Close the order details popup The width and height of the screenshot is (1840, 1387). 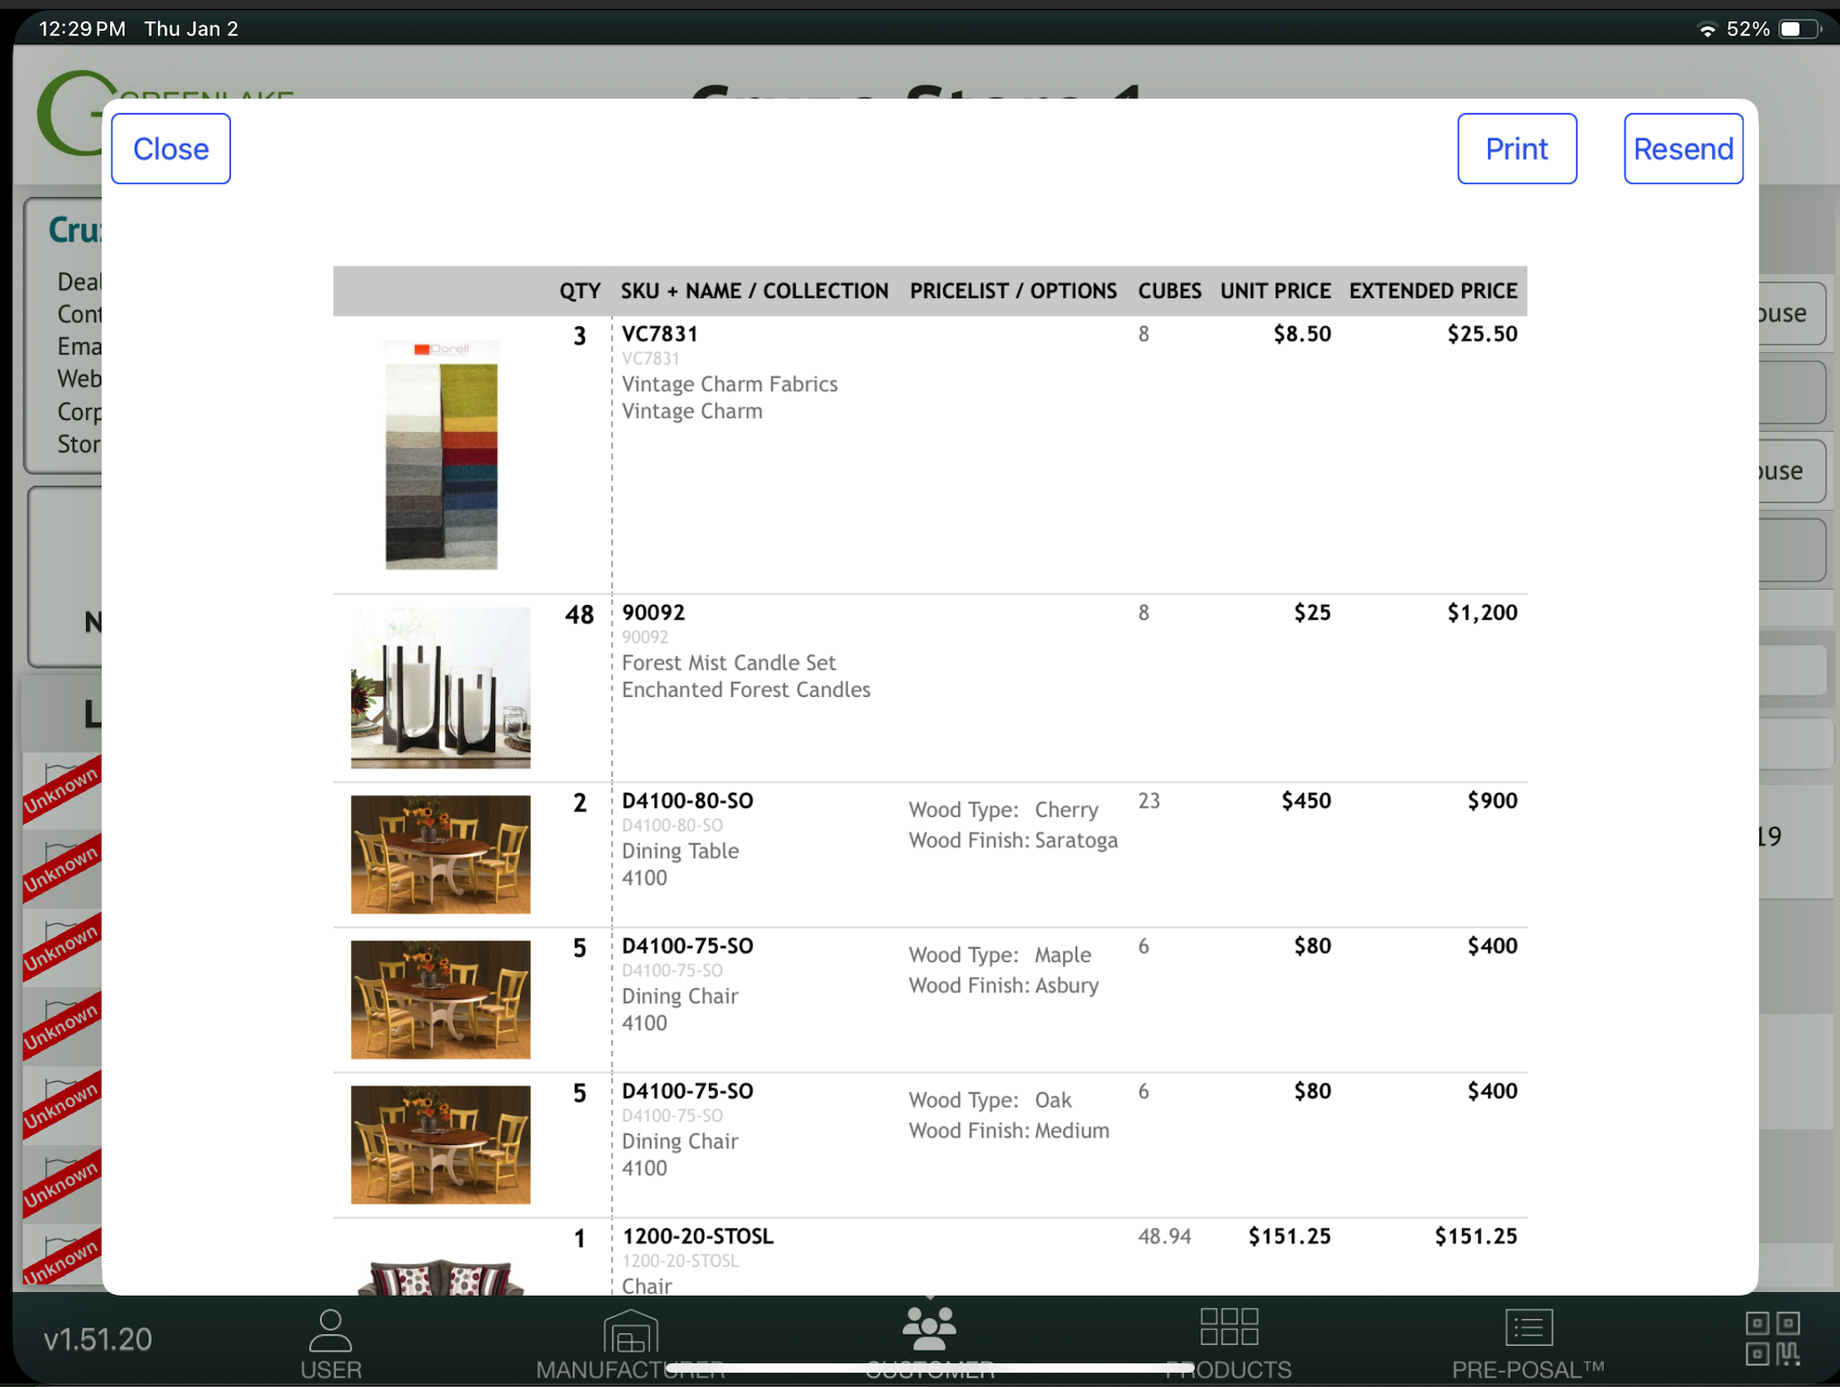[x=170, y=149]
